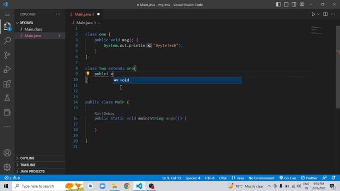Click Debug code lens above main

pyautogui.click(x=109, y=114)
